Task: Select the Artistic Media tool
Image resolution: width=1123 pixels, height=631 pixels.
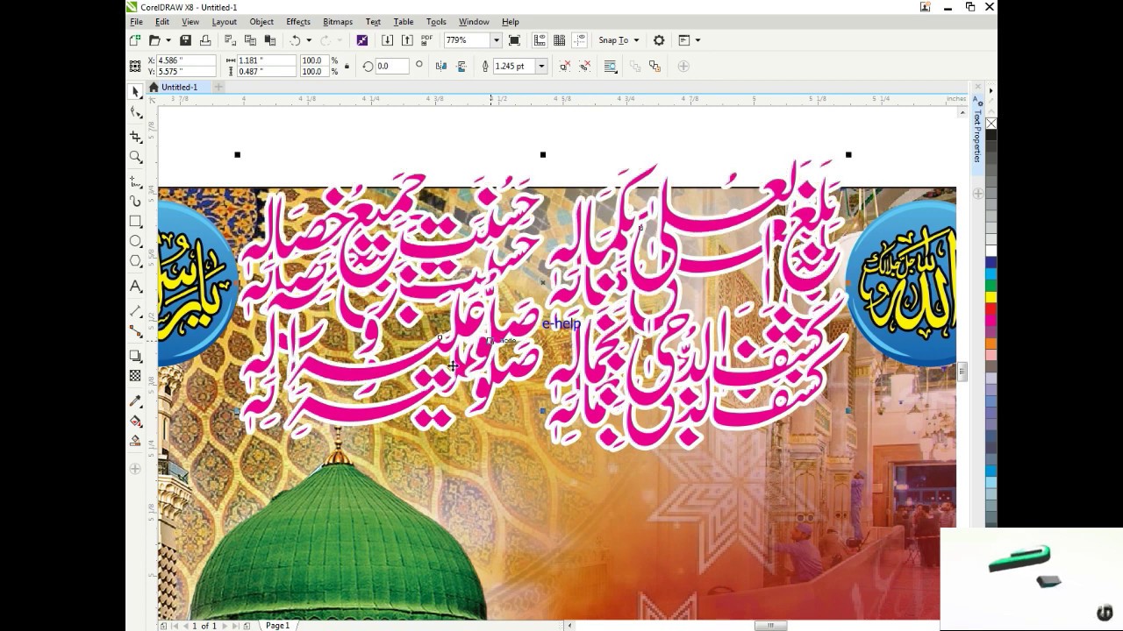Action: [x=136, y=202]
